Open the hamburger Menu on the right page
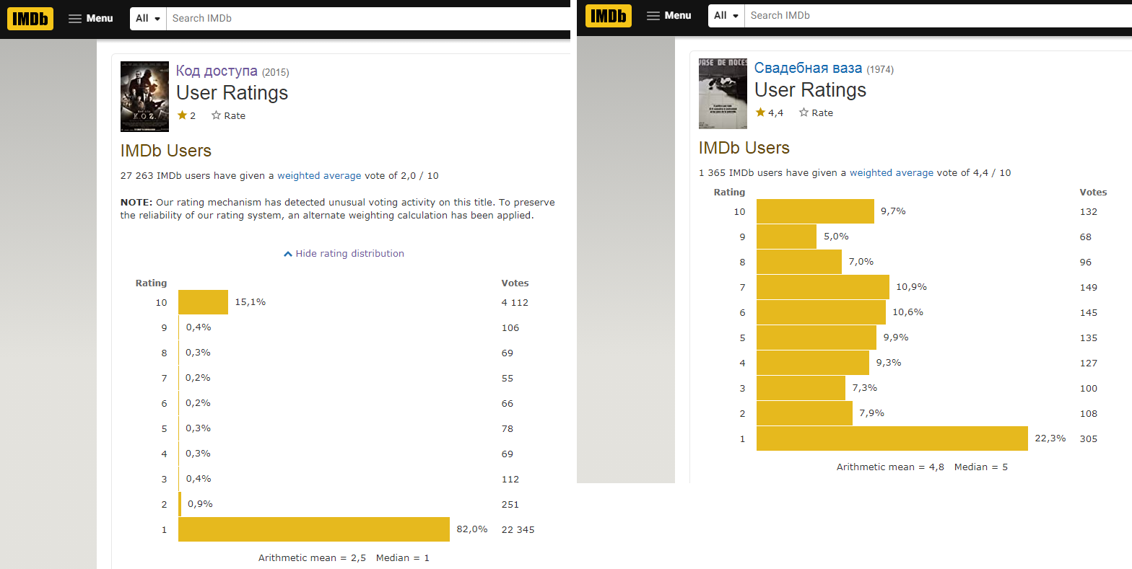Screen dimensions: 1132x569 pos(669,15)
